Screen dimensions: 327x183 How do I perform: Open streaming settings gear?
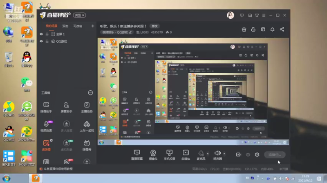click(257, 155)
